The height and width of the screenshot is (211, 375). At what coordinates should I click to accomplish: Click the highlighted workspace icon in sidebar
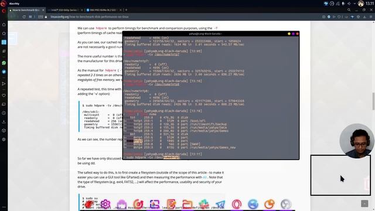4,42
